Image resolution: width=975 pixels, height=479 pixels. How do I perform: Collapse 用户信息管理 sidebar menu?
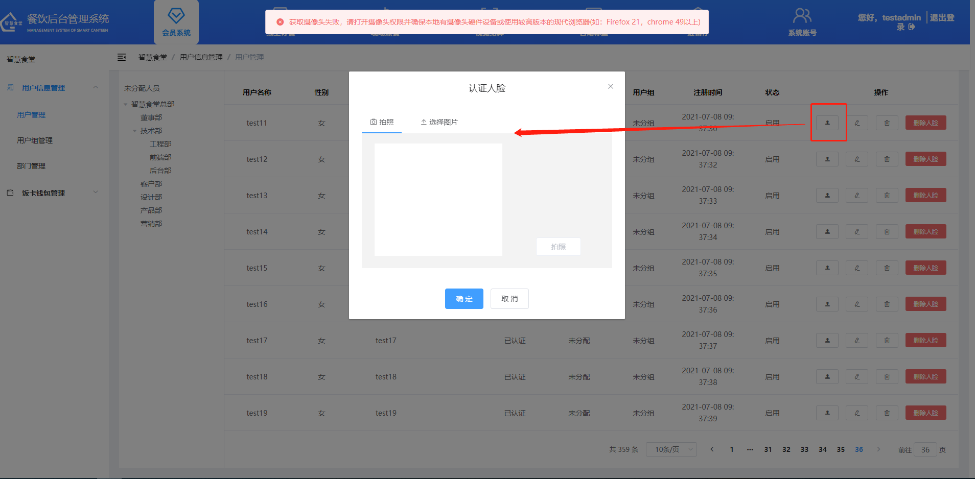(96, 87)
